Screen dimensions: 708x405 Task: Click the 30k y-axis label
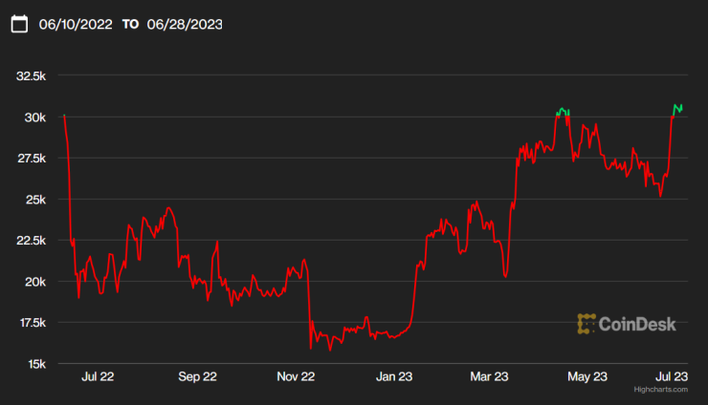pos(37,117)
